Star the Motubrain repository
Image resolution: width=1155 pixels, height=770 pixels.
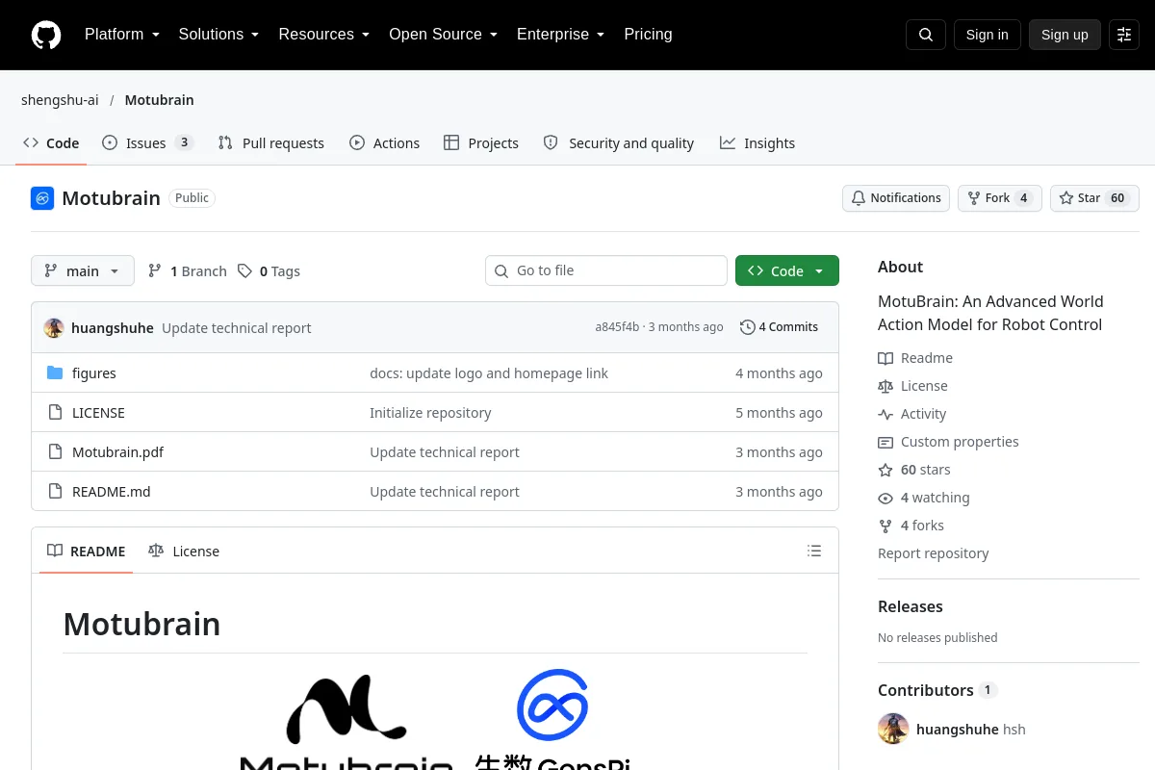(1094, 198)
